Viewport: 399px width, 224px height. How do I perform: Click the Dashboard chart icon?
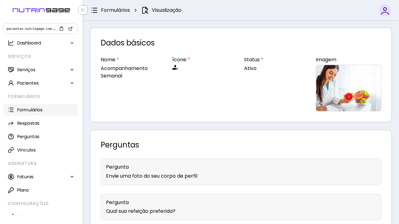pyautogui.click(x=11, y=43)
